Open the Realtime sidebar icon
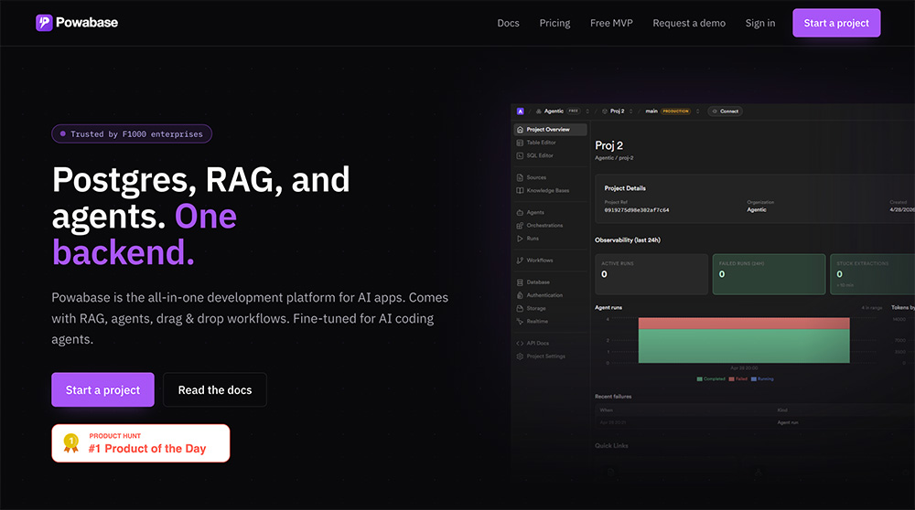 pos(520,321)
